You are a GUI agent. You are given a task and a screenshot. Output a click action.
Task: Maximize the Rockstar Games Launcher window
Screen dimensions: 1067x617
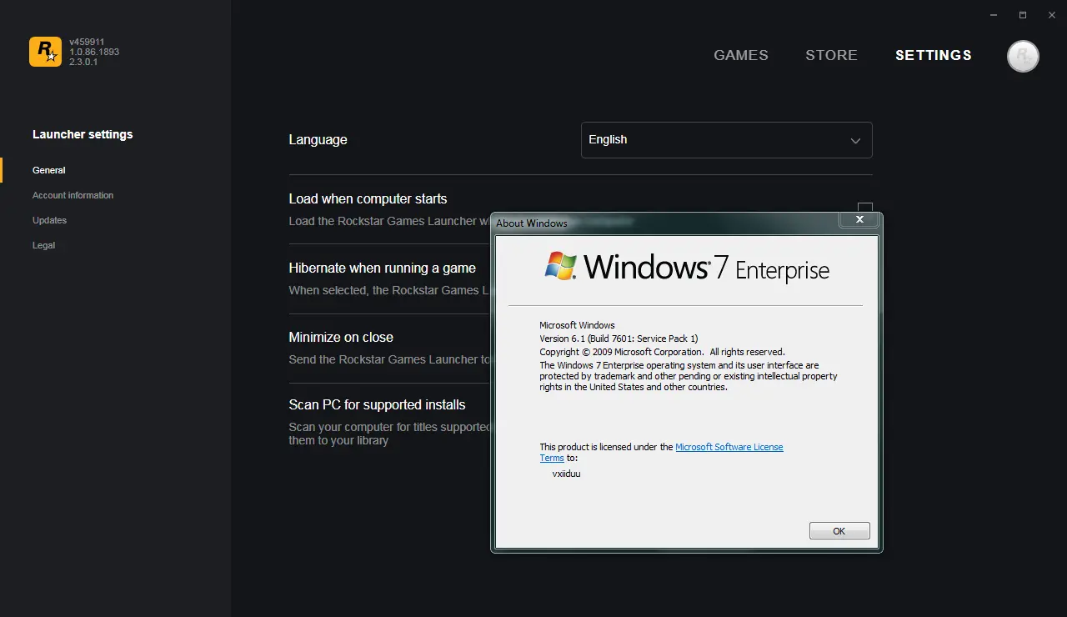tap(1023, 15)
